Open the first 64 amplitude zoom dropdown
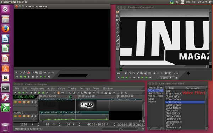213x133 pixels. tap(54, 124)
